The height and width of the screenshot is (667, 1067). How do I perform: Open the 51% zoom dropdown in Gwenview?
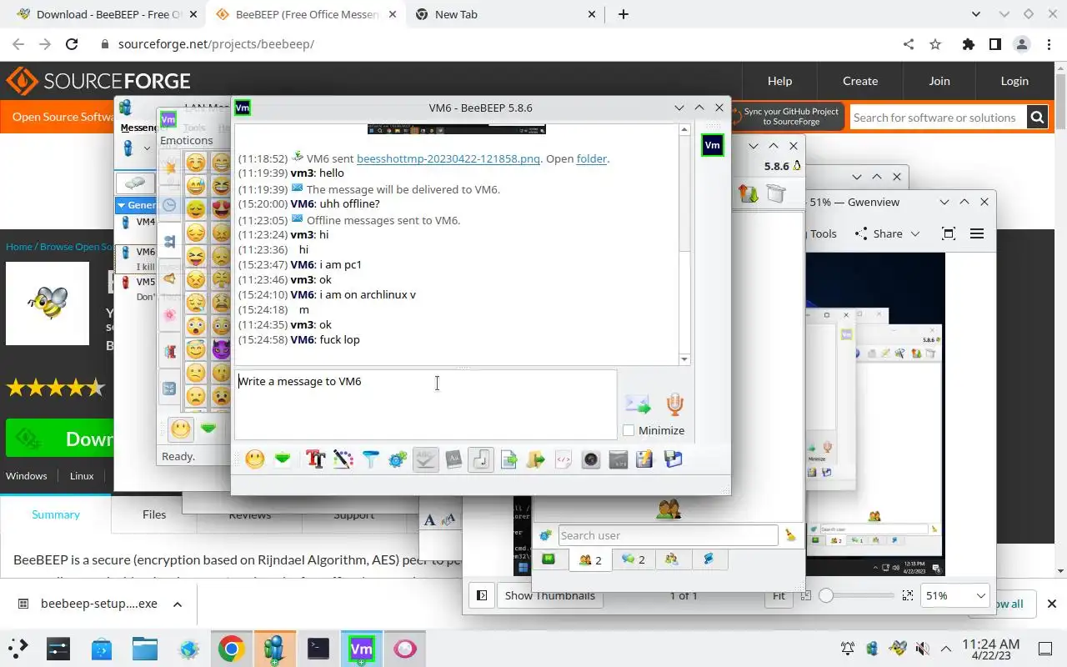954,595
